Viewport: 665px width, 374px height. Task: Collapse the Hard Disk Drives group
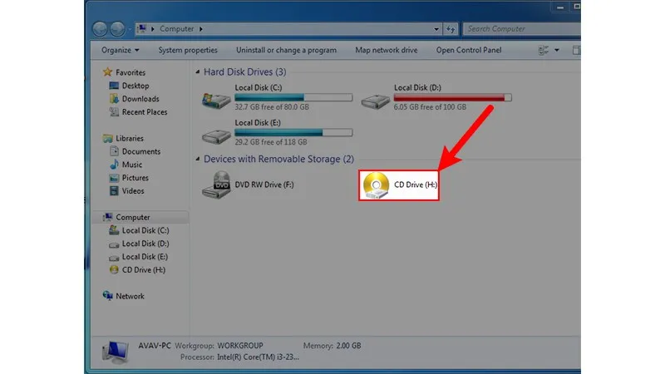pos(198,72)
